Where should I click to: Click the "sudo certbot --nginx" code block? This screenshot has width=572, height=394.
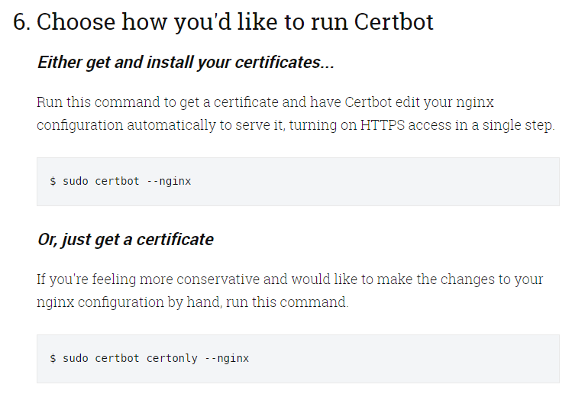tap(298, 181)
